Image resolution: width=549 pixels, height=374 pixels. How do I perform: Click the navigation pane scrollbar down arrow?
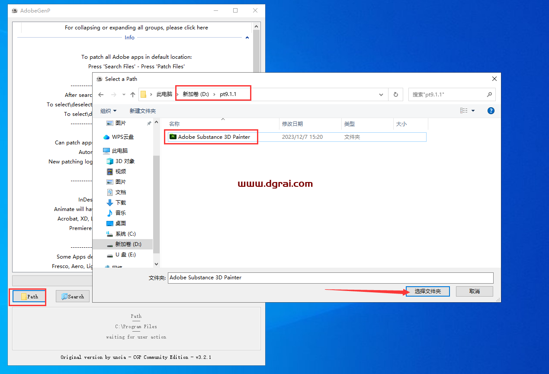[156, 264]
